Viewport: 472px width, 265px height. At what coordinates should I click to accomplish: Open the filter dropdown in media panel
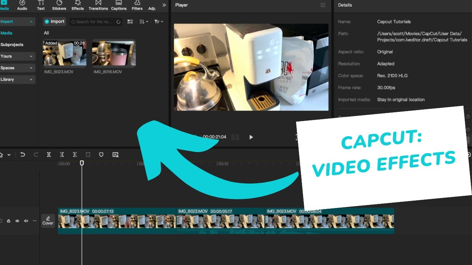point(159,22)
